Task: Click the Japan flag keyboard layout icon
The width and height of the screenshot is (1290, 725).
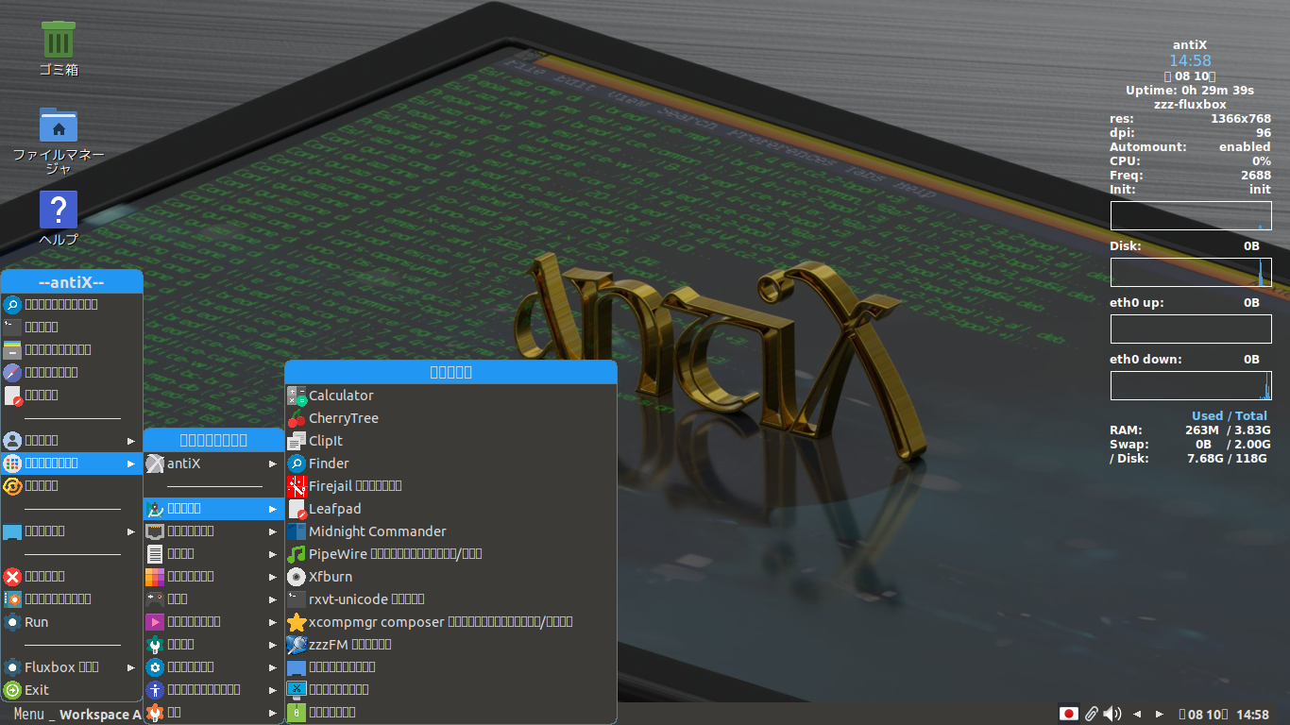Action: [x=1069, y=714]
